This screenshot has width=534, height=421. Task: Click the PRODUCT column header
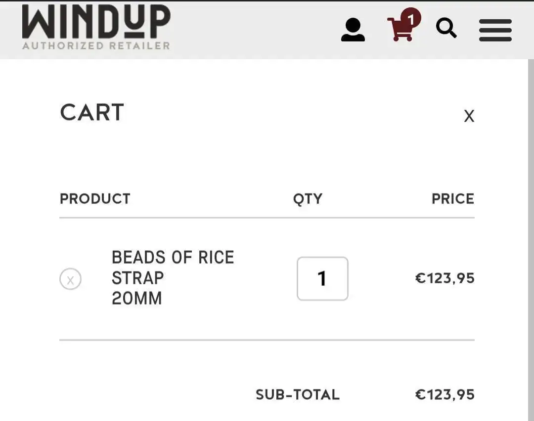click(95, 199)
